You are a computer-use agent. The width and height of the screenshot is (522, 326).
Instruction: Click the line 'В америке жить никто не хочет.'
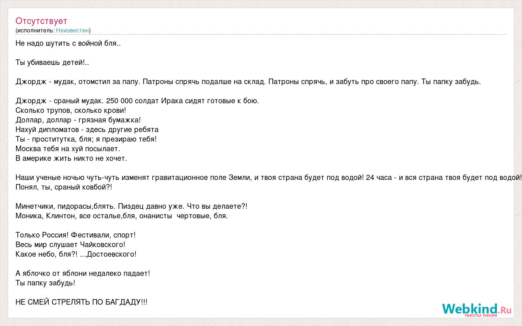(71, 158)
